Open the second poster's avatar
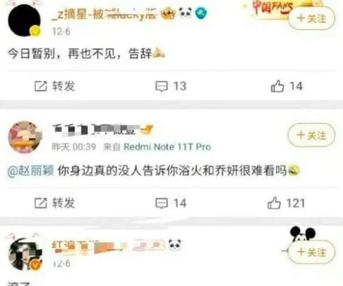 25,137
